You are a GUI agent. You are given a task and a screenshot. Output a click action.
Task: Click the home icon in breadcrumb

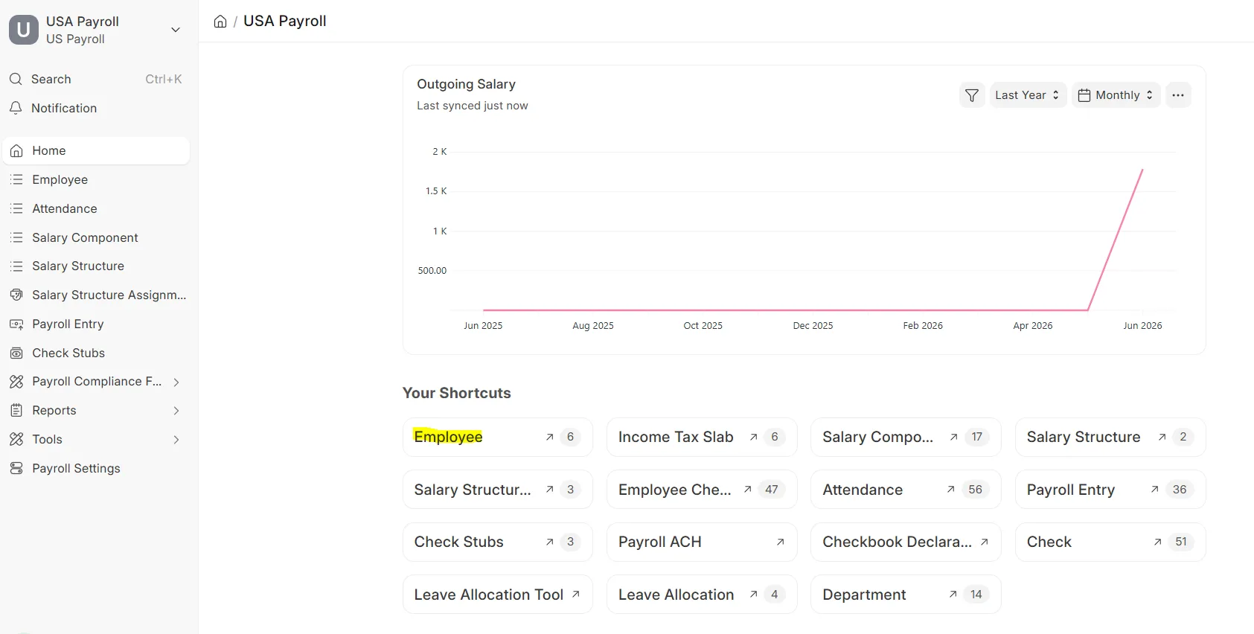220,22
